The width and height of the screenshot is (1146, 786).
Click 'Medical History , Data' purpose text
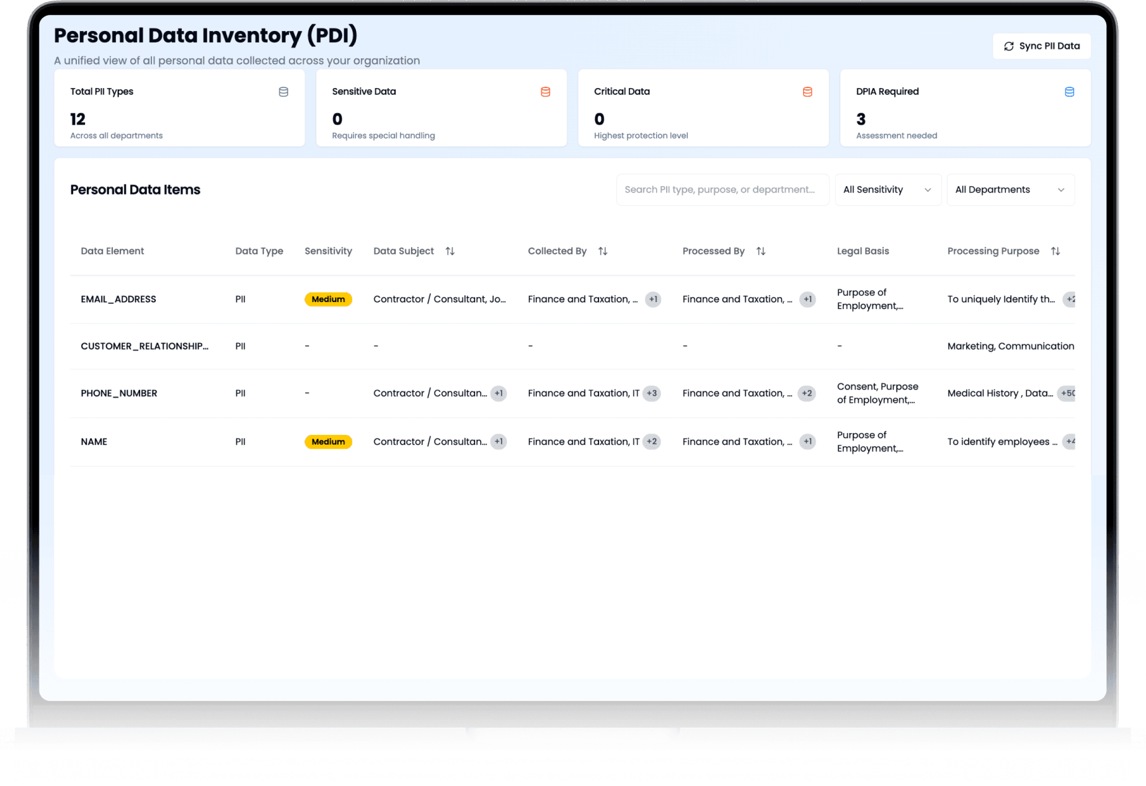(1000, 393)
